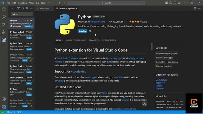This screenshot has width=203, height=114.
Task: Open the View menu
Action: tap(31, 3)
